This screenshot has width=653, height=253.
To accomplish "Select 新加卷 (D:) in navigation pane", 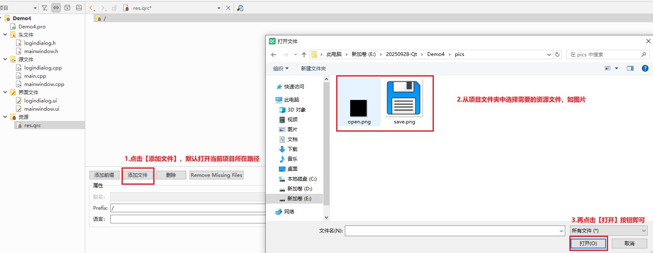I will coord(295,189).
